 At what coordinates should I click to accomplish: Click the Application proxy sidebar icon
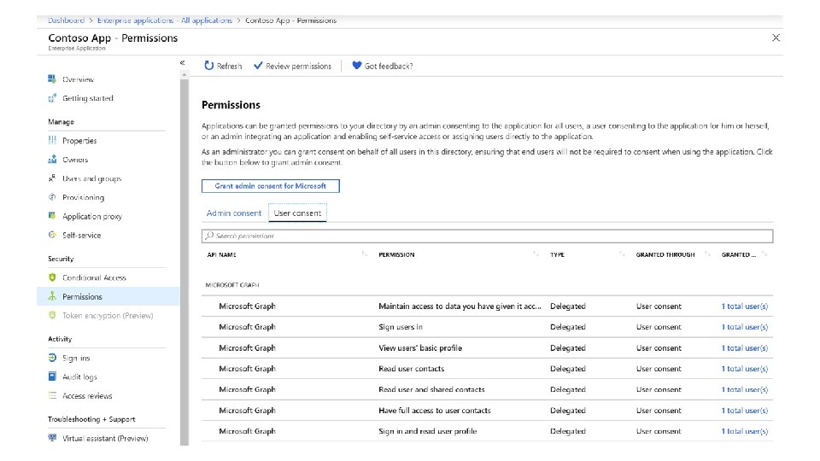53,216
